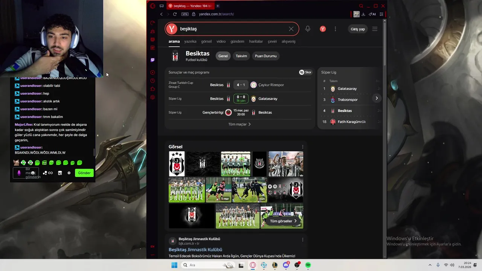Reload the Yandex page
Viewport: 482px width, 271px height.
pos(175,14)
